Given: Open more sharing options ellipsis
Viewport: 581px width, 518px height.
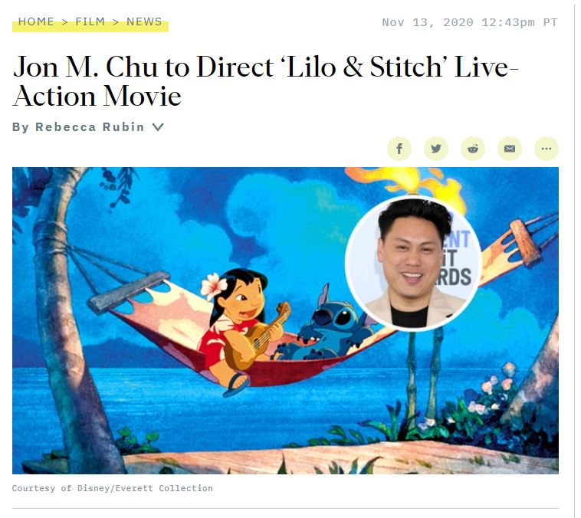Looking at the screenshot, I should (x=547, y=149).
